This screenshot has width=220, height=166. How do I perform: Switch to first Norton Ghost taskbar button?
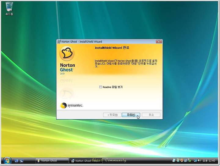click(x=52, y=161)
